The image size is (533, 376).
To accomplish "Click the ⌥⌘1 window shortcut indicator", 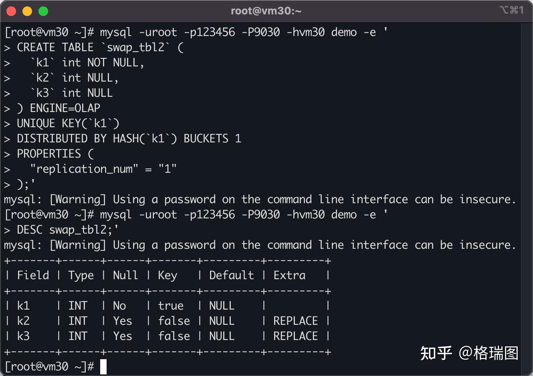I will pyautogui.click(x=511, y=10).
